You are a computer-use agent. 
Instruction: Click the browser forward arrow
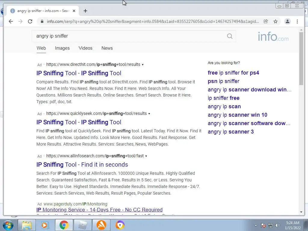[x=20, y=21]
